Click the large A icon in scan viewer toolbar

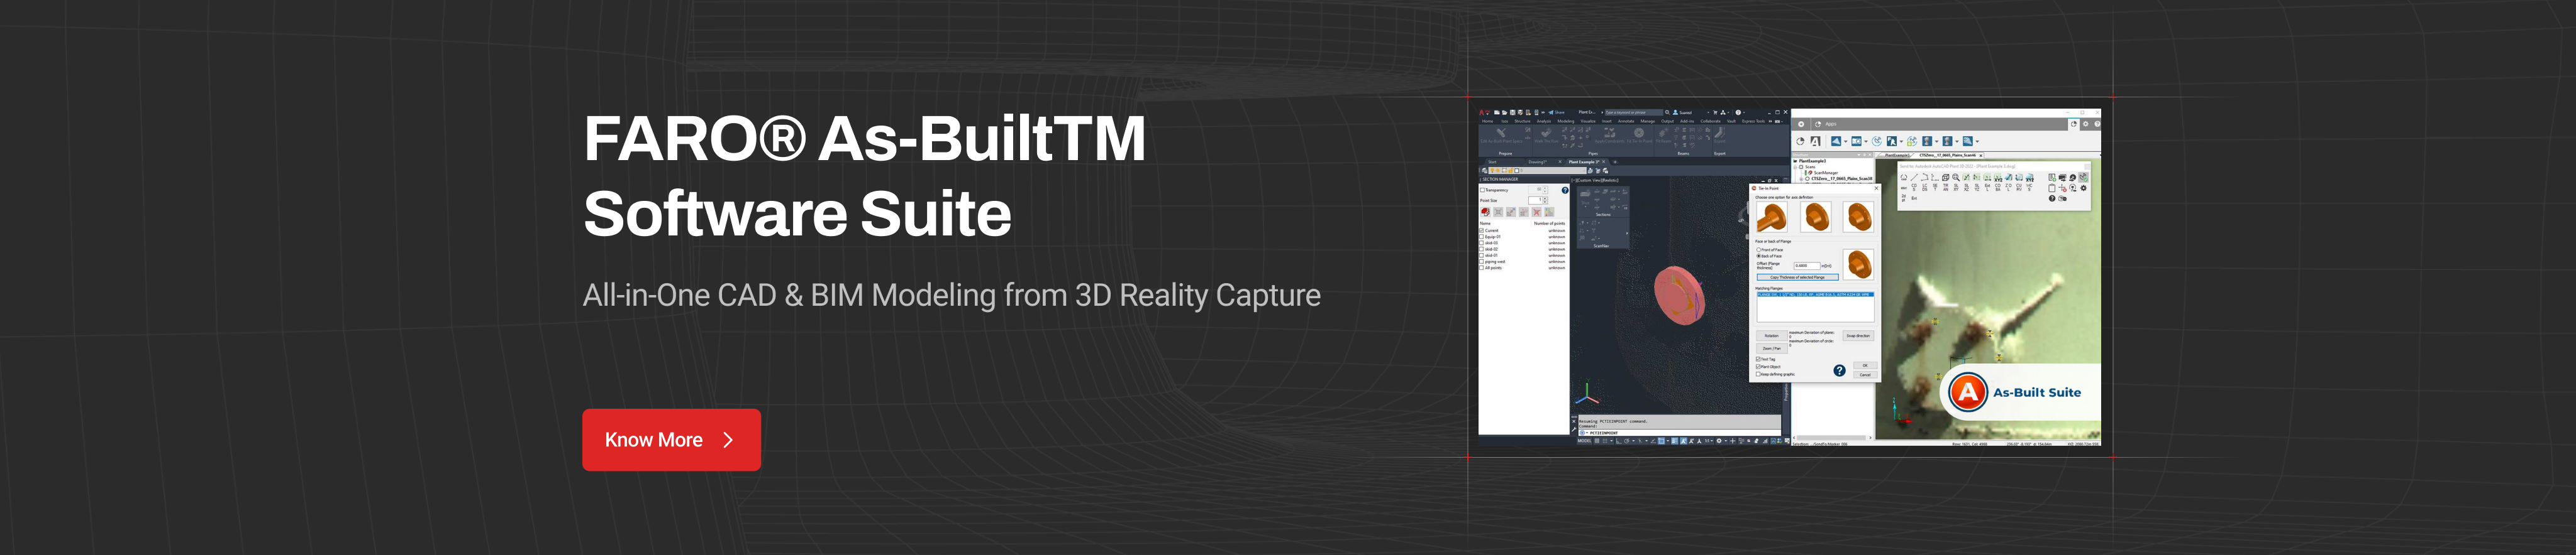(x=1815, y=141)
